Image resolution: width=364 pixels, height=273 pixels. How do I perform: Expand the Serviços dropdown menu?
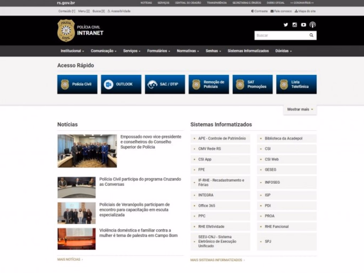click(132, 51)
